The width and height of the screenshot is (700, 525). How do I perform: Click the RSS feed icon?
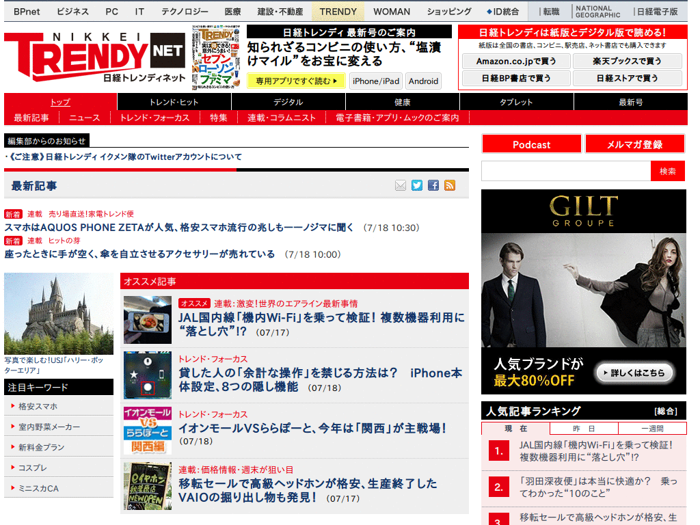(x=450, y=185)
